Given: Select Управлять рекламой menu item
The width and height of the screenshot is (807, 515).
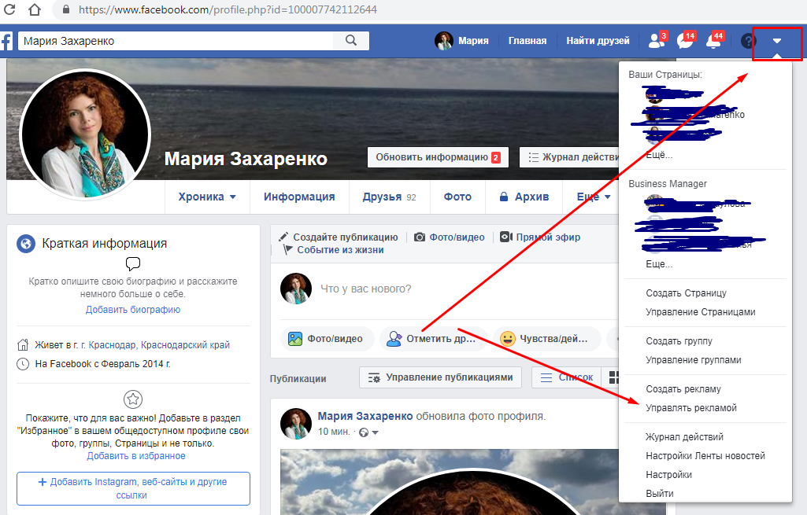Looking at the screenshot, I should [691, 408].
